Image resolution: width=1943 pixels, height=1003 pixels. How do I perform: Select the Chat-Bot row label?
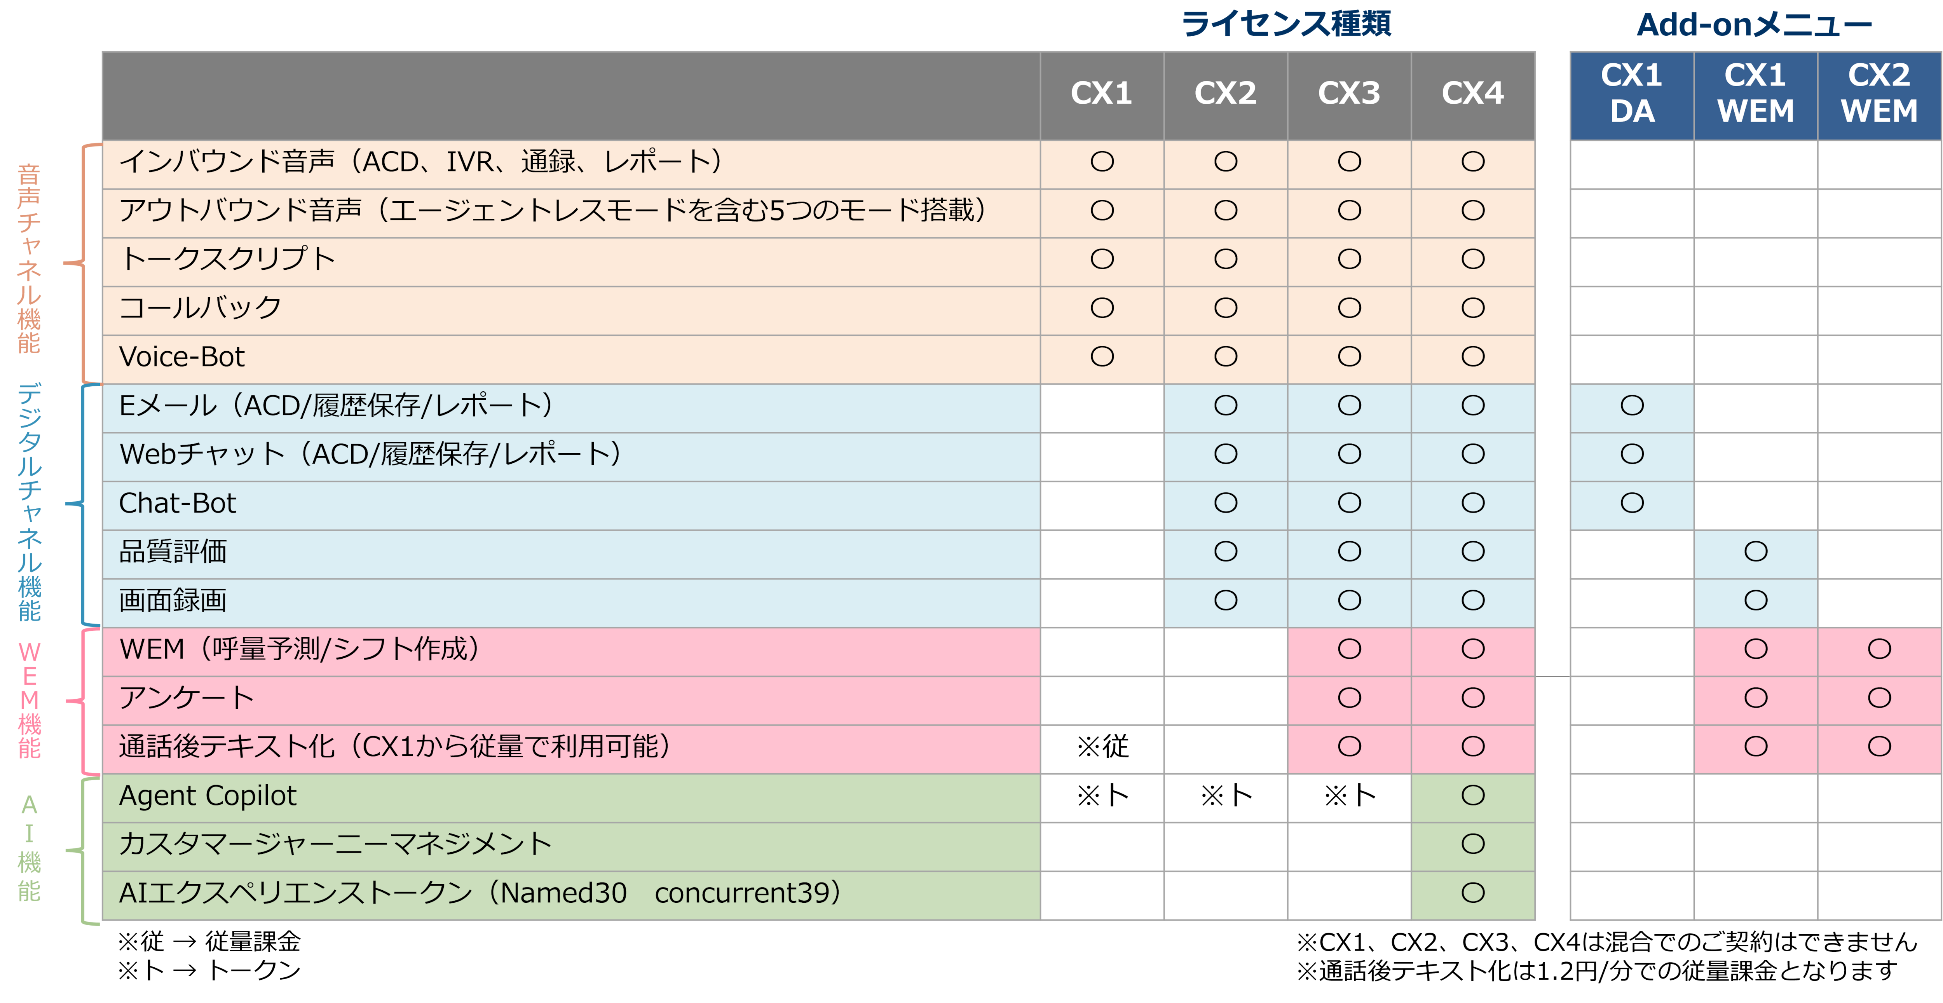tap(177, 503)
